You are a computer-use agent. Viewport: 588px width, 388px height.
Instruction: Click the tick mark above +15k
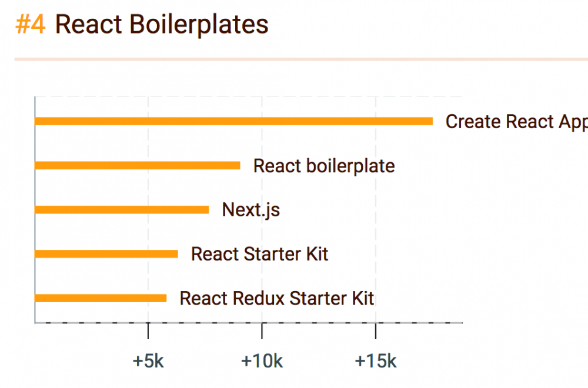pos(376,330)
